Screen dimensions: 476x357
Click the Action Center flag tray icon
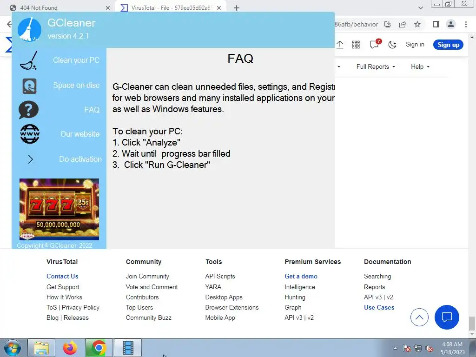tap(407, 349)
